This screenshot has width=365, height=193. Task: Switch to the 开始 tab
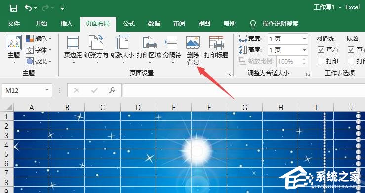pos(41,24)
